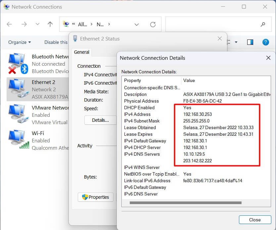Click Disable this network device
Image resolution: width=276 pixels, height=230 pixels.
(x=56, y=42)
